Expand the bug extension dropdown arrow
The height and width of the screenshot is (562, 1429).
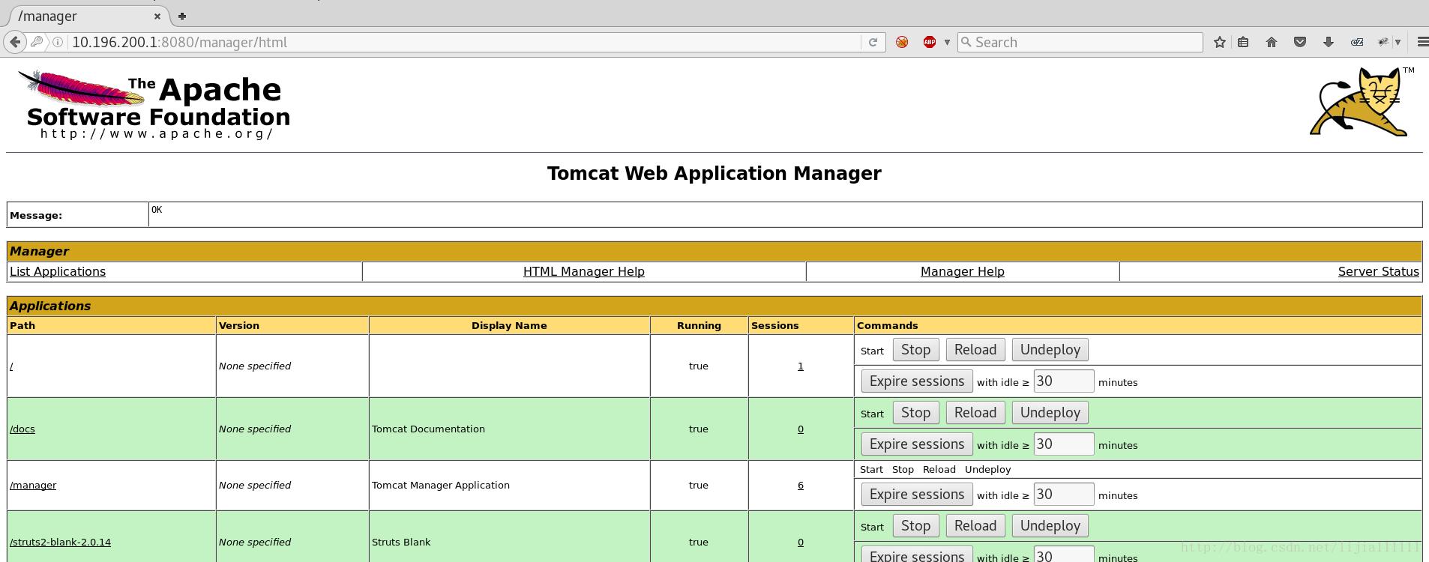[x=1398, y=43]
